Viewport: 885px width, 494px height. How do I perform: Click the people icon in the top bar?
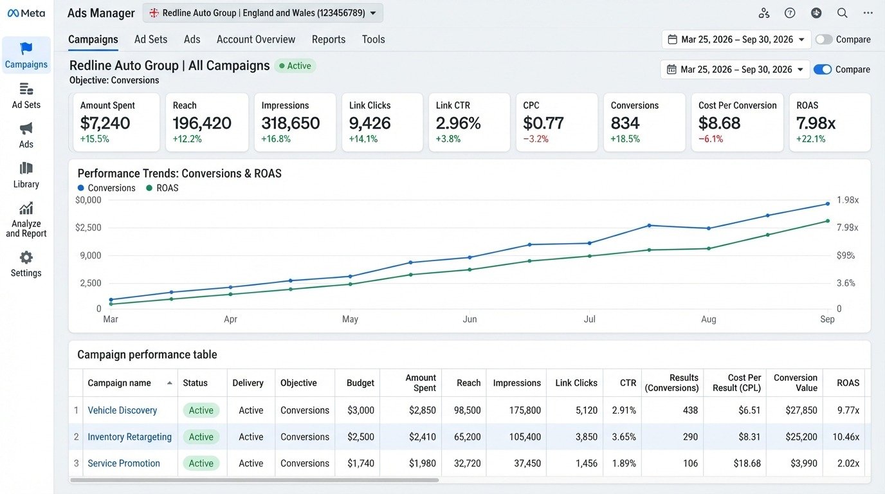pos(764,13)
